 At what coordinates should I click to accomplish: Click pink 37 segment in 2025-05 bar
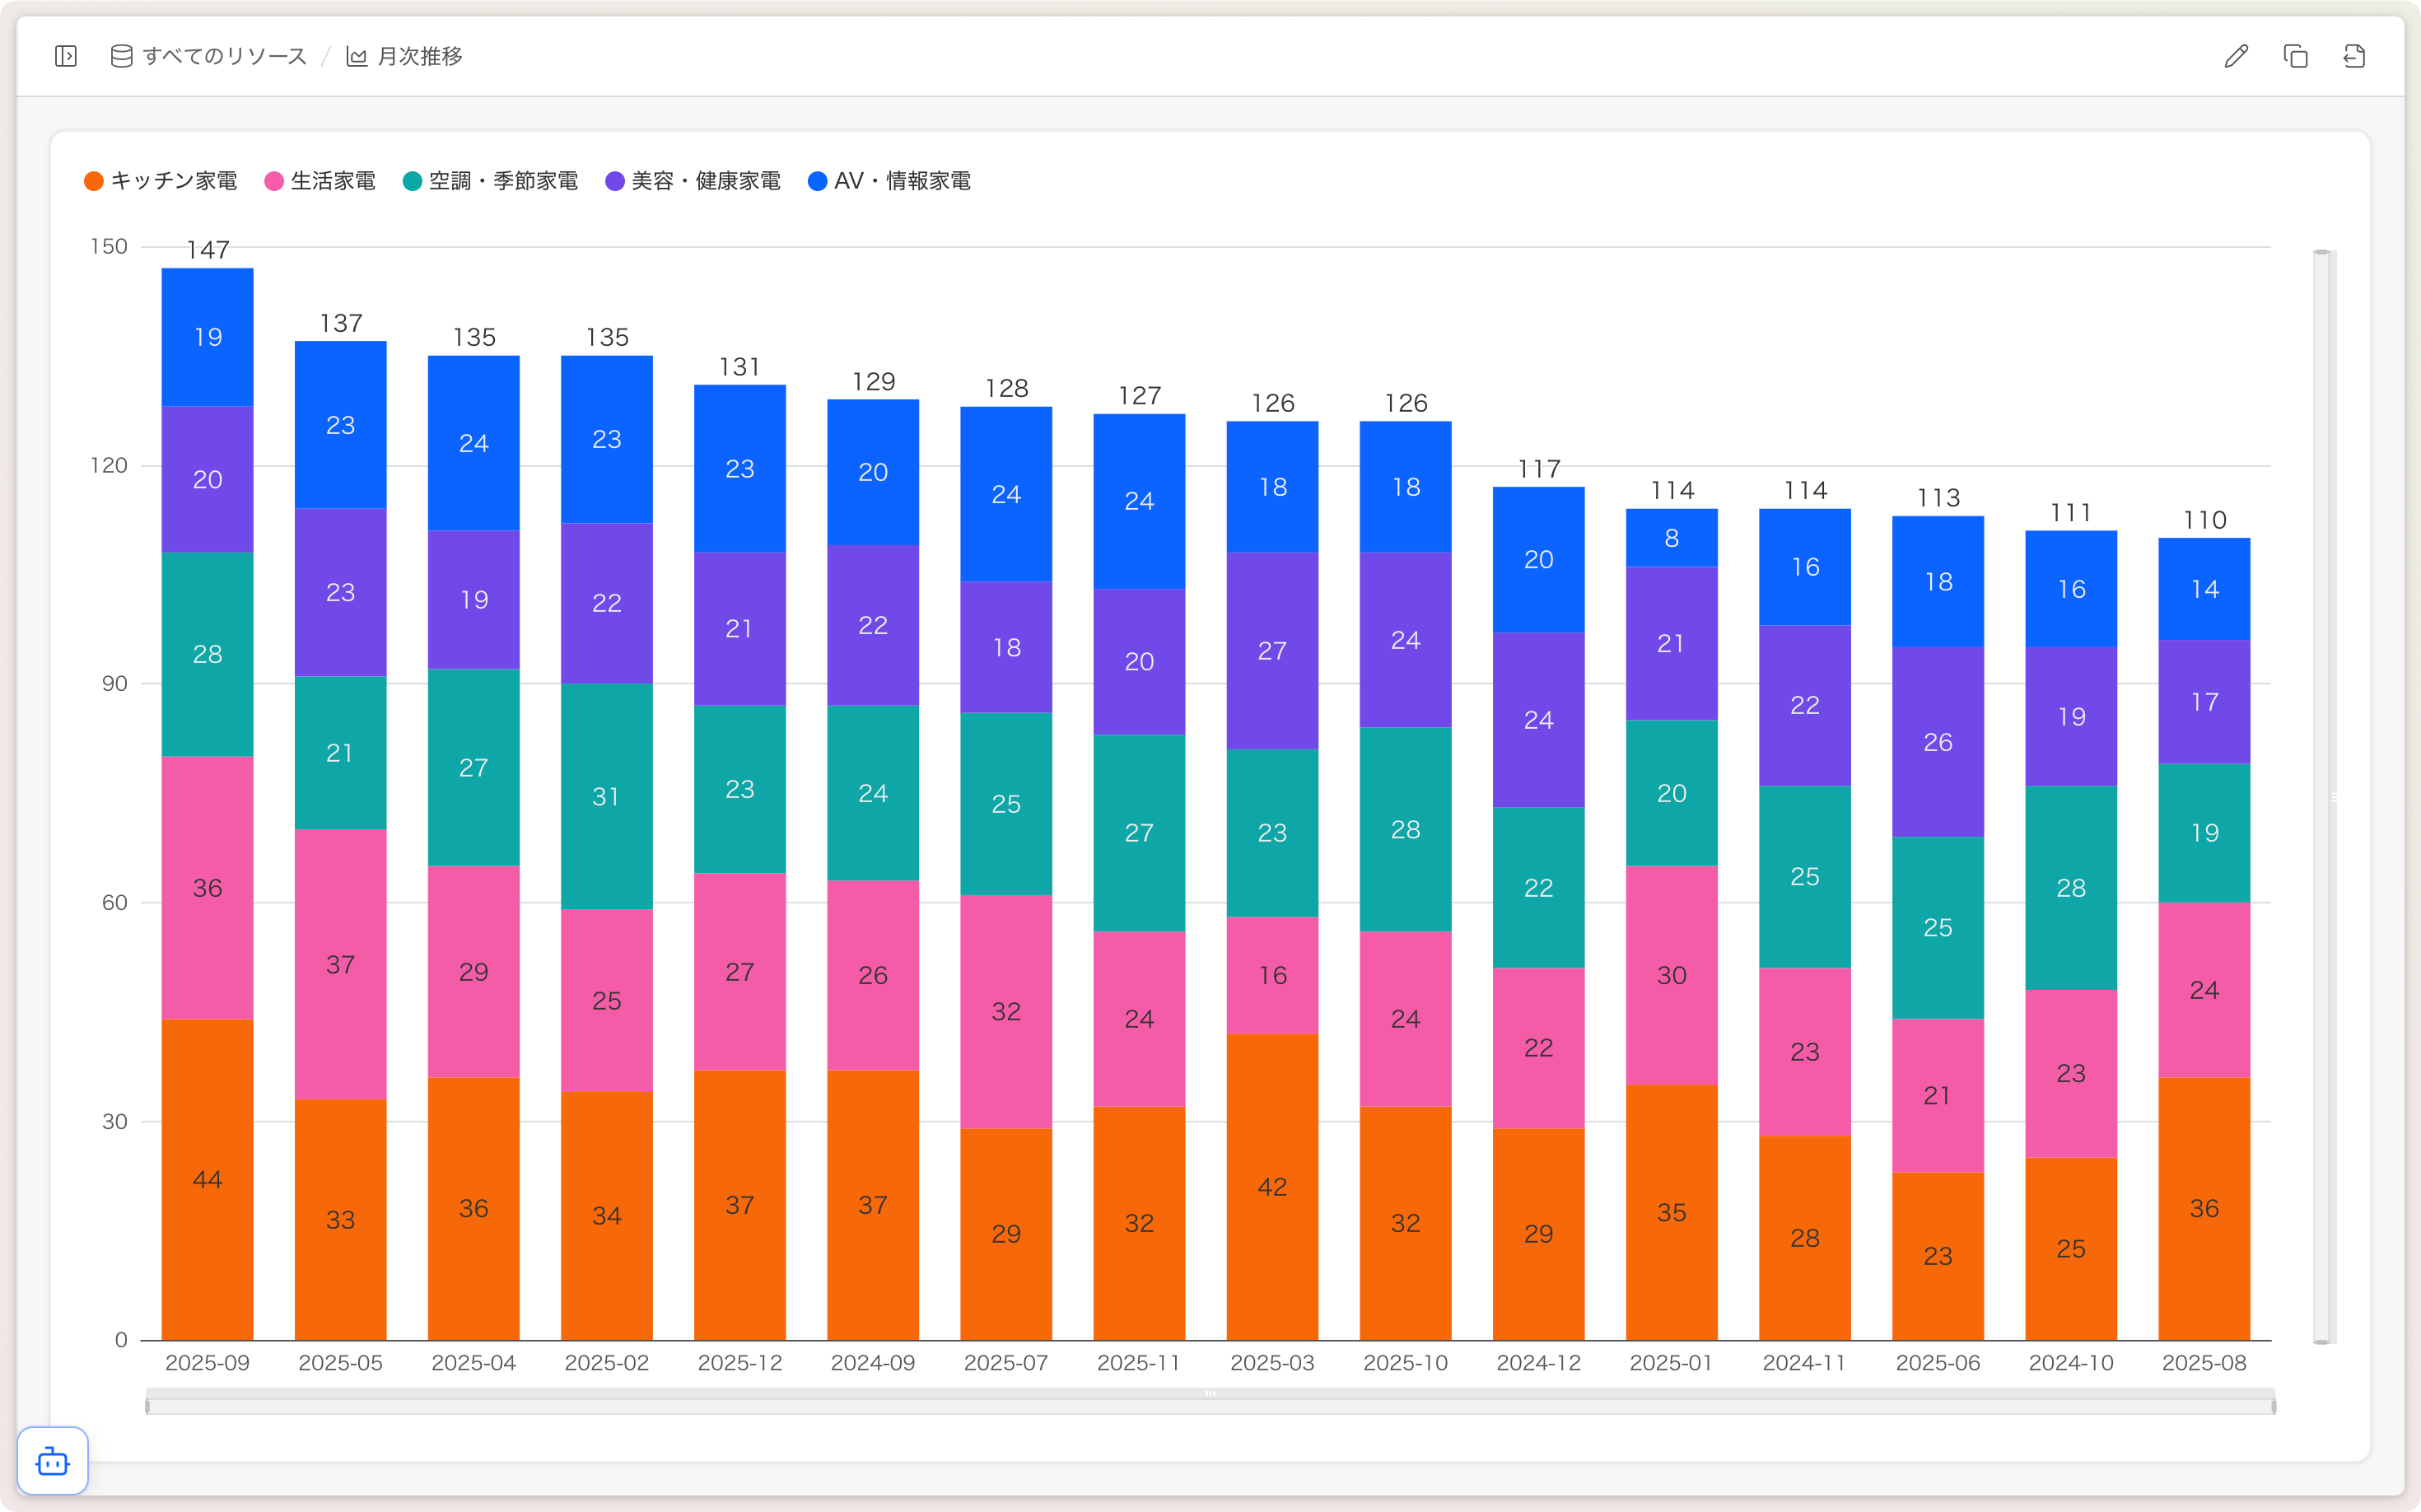tap(340, 964)
